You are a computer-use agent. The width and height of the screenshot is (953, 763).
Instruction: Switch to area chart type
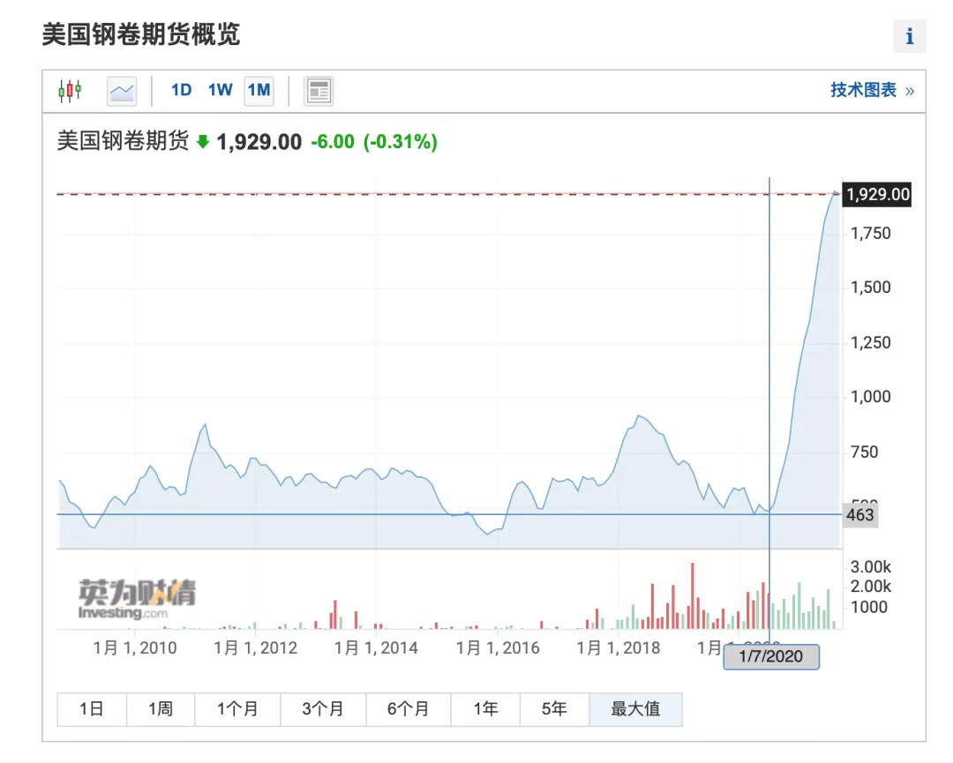[x=122, y=90]
